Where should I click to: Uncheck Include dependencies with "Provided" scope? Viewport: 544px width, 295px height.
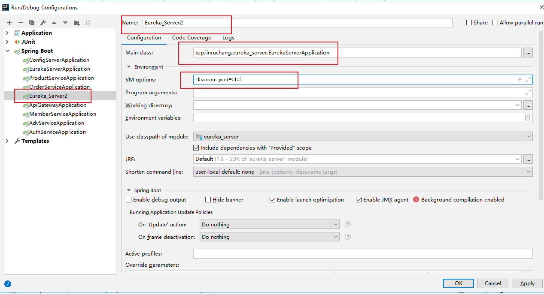pyautogui.click(x=197, y=147)
